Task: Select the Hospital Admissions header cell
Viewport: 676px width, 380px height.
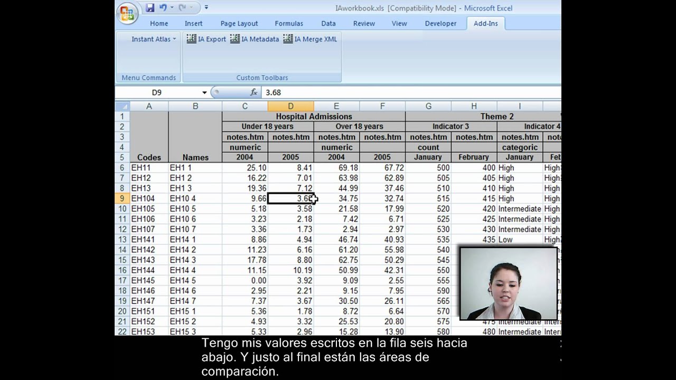Action: point(314,117)
